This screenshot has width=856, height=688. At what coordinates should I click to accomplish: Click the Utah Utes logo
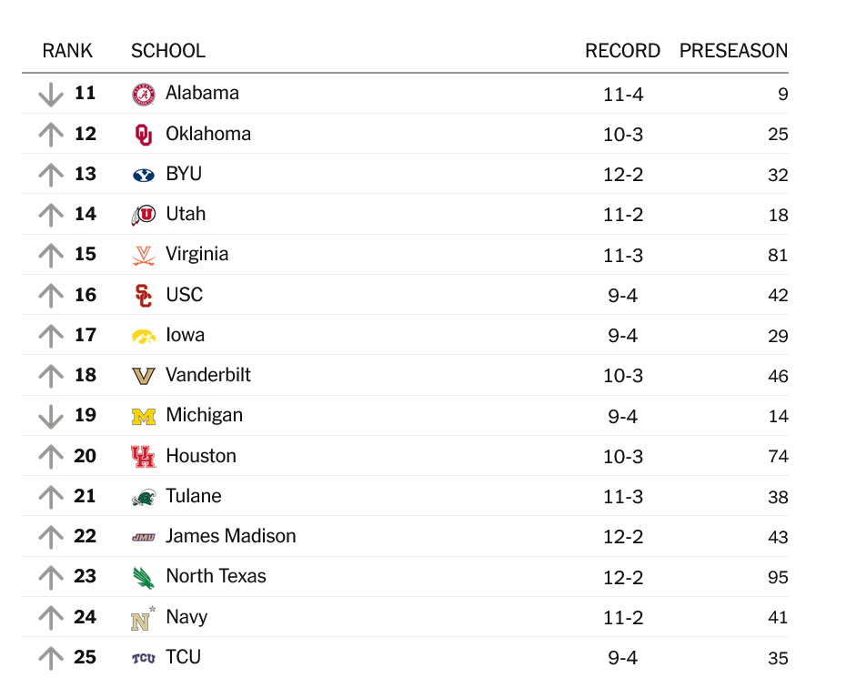pos(143,215)
